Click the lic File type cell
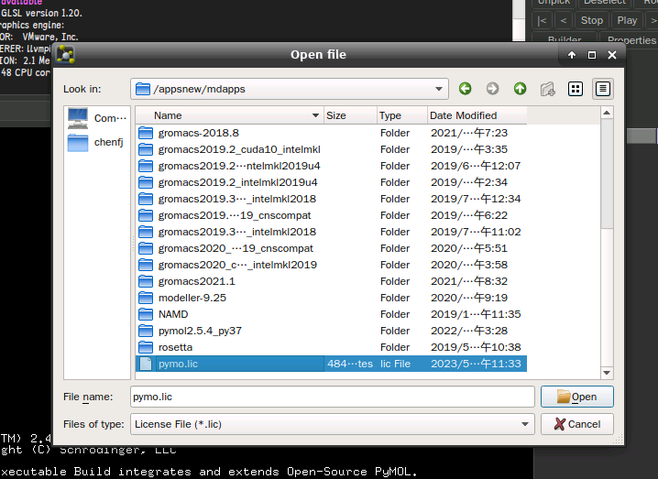The height and width of the screenshot is (479, 658). click(x=395, y=364)
